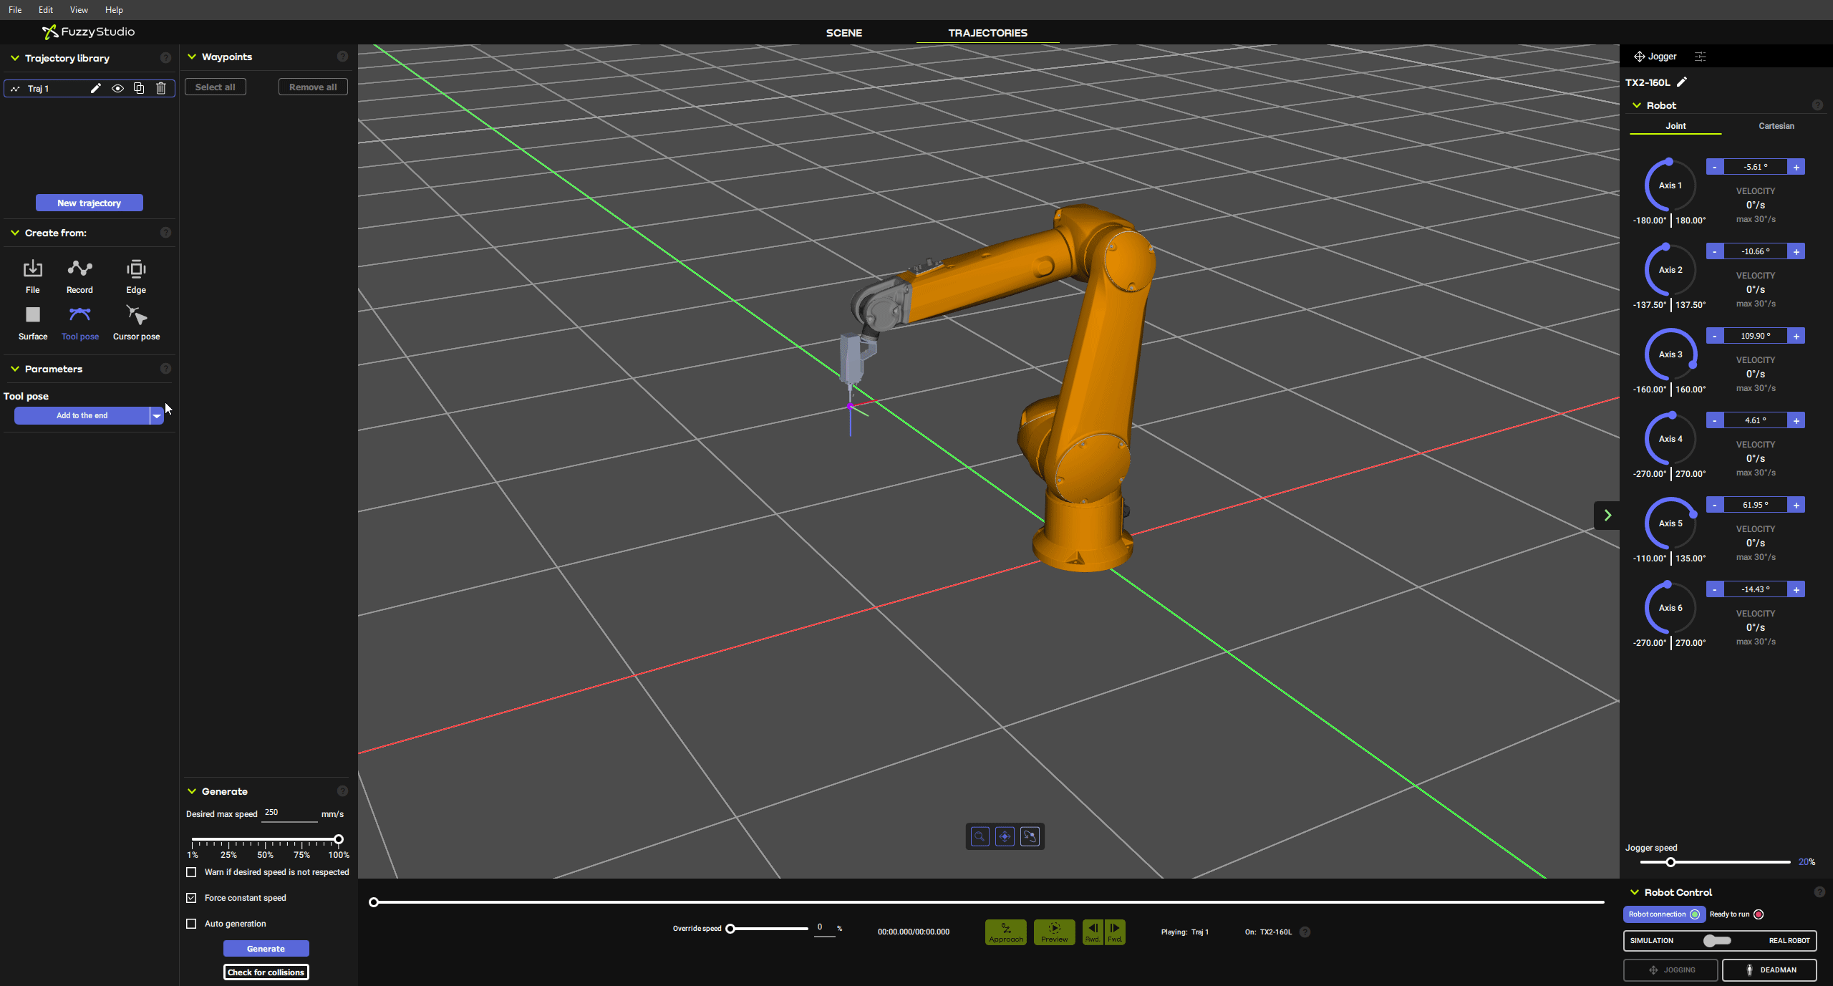Edit the TX2-160L robot name

(x=1682, y=82)
